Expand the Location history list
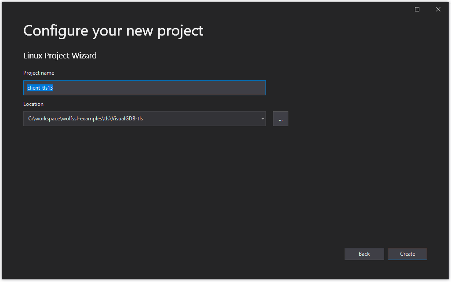This screenshot has height=282, width=451. point(262,119)
